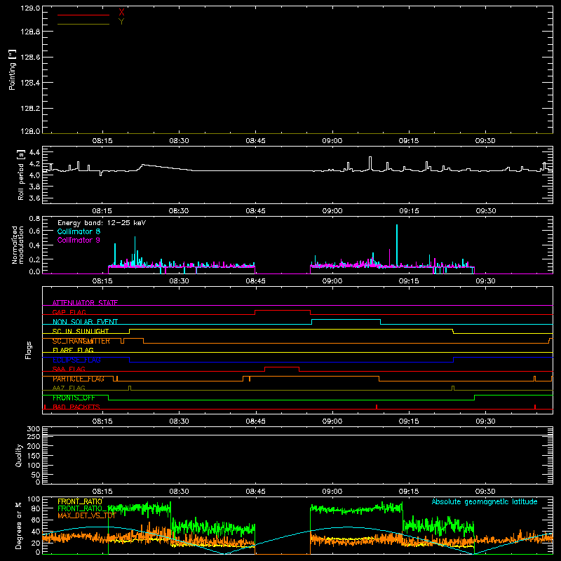Click the BAD_PACKETS flag label

point(76,407)
